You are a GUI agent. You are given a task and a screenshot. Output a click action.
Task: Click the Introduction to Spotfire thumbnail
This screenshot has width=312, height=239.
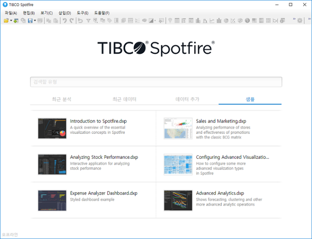point(52,128)
